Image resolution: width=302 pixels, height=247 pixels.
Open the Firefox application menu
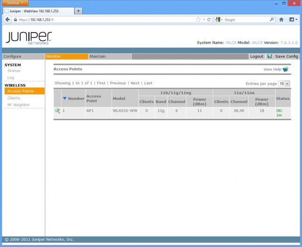click(15, 3)
